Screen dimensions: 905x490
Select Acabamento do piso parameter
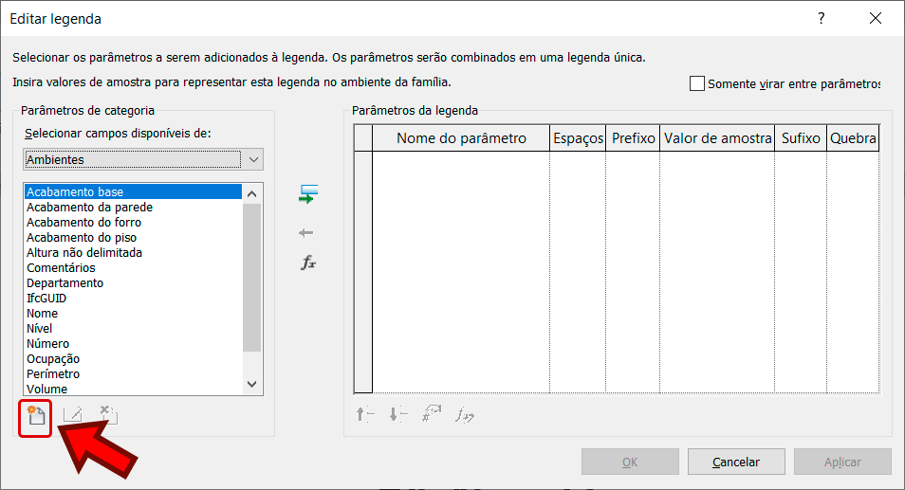[x=133, y=238]
